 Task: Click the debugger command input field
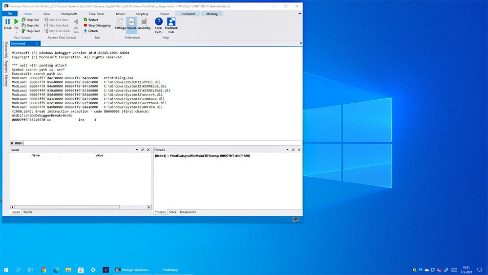pos(163,143)
